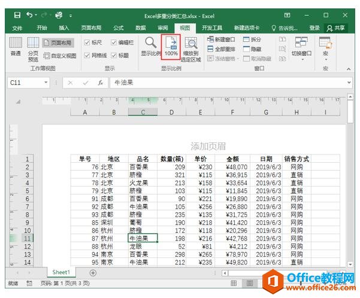Click the 添加页眉 header area

208,146
